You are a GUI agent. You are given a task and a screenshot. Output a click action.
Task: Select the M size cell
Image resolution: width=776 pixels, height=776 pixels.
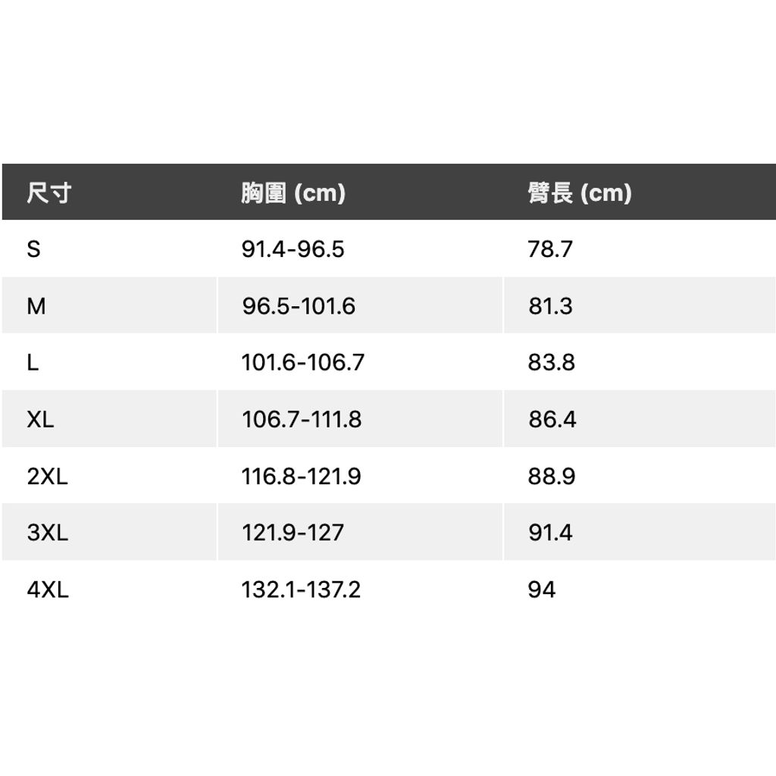click(36, 306)
